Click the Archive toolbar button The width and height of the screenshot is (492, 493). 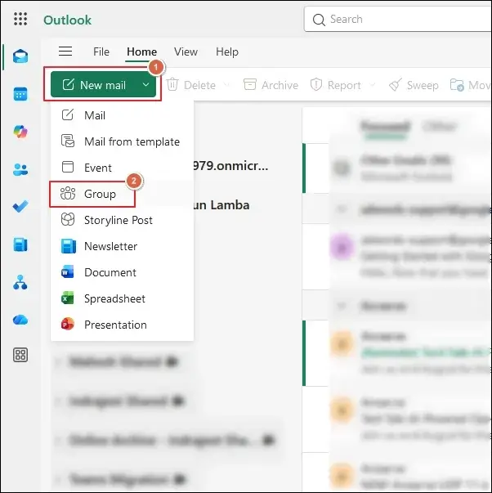[x=271, y=85]
